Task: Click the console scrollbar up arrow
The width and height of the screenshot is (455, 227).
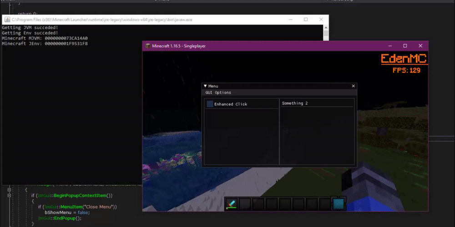Action: (x=326, y=28)
